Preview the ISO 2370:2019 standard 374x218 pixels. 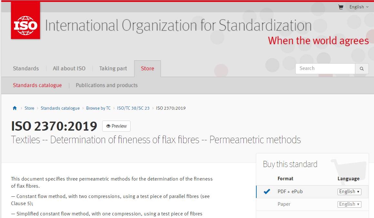[116, 126]
